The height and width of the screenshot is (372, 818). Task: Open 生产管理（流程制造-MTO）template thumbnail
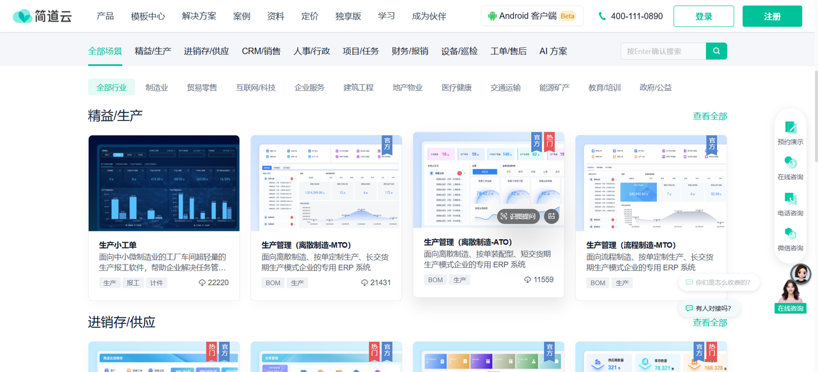coord(651,183)
